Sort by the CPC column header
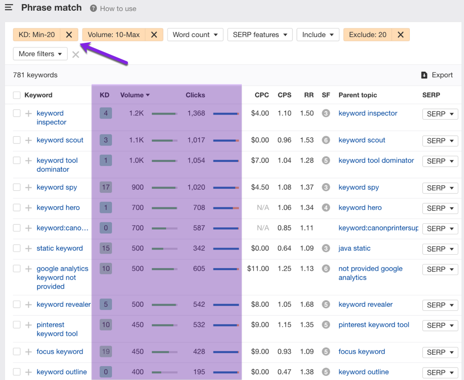Viewport: 464px width, 380px height. point(261,95)
